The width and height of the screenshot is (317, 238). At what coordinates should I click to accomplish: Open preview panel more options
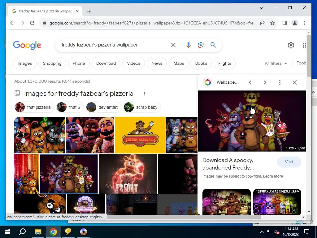pos(280,82)
